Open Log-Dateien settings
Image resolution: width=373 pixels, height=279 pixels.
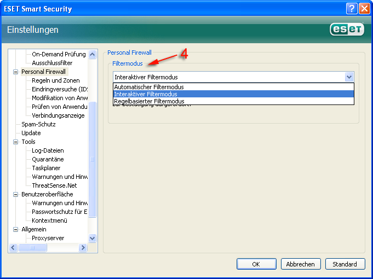48,150
